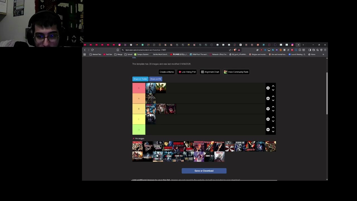The width and height of the screenshot is (357, 201).
Task: Open Mexlad Tabs bookmark folder
Action: click(95, 54)
